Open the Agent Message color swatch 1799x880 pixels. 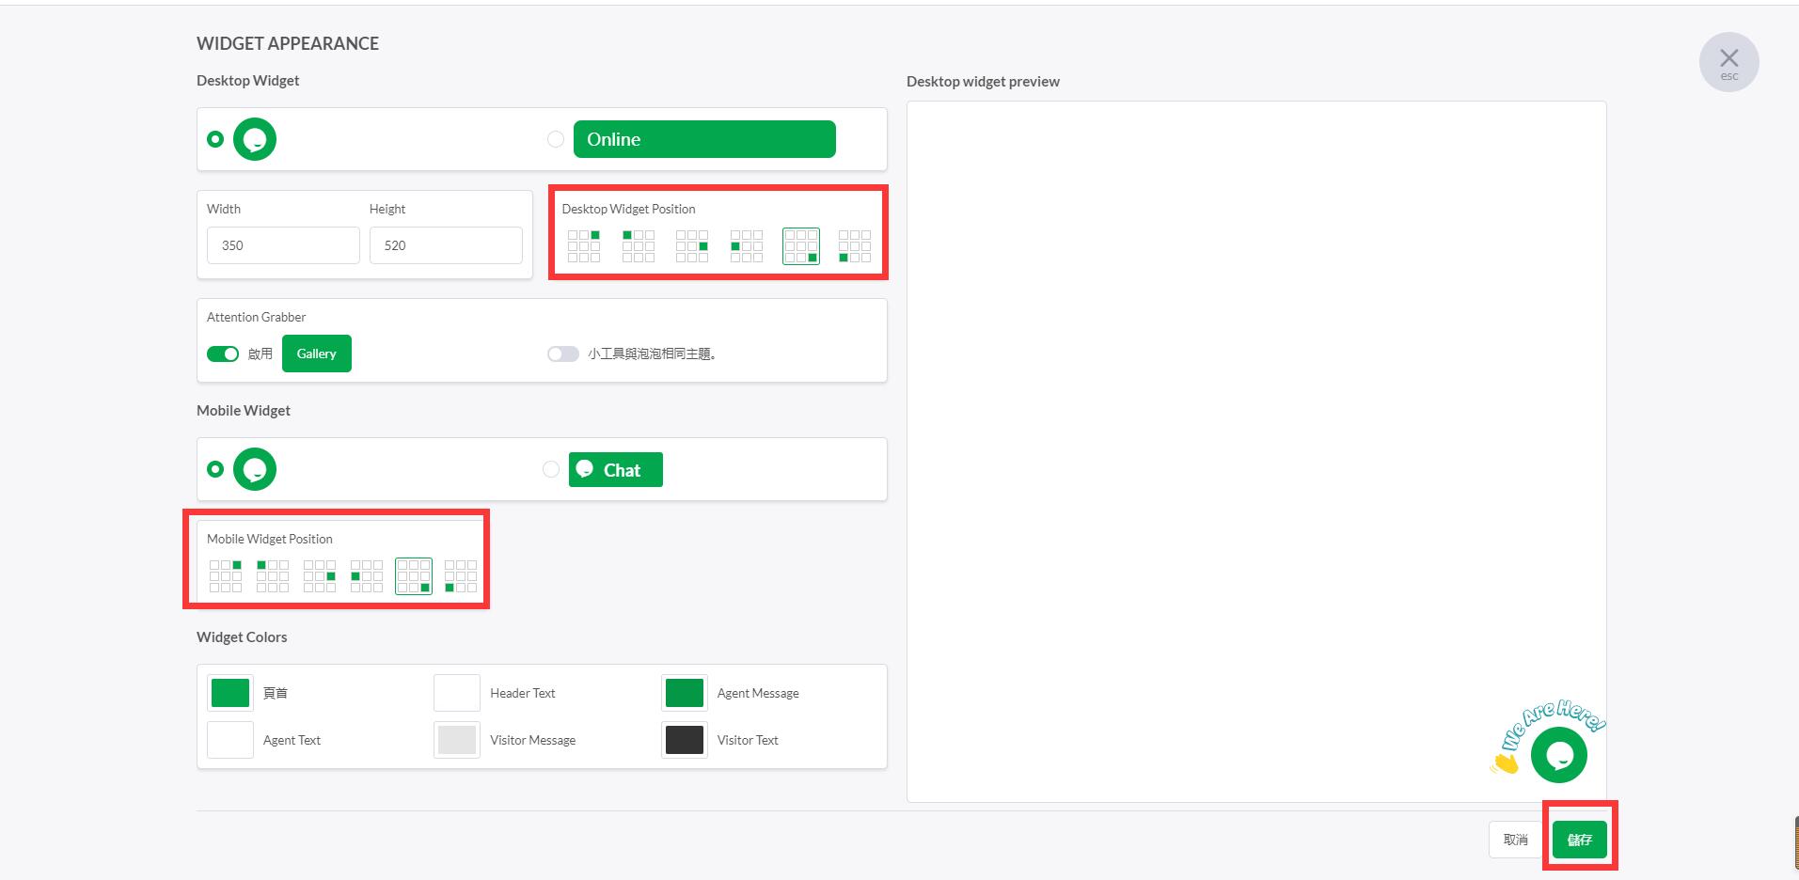pos(684,693)
